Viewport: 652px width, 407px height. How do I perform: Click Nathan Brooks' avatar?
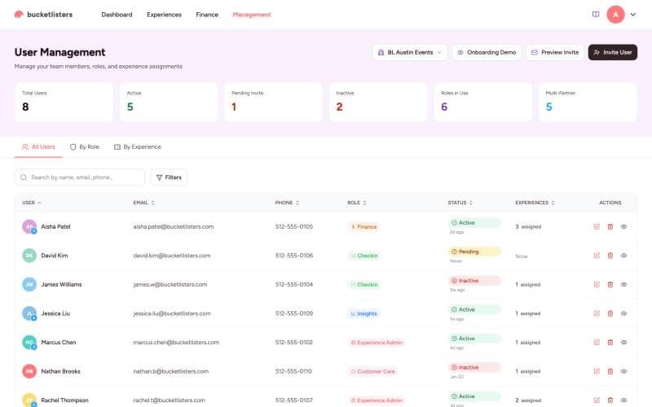(x=29, y=371)
